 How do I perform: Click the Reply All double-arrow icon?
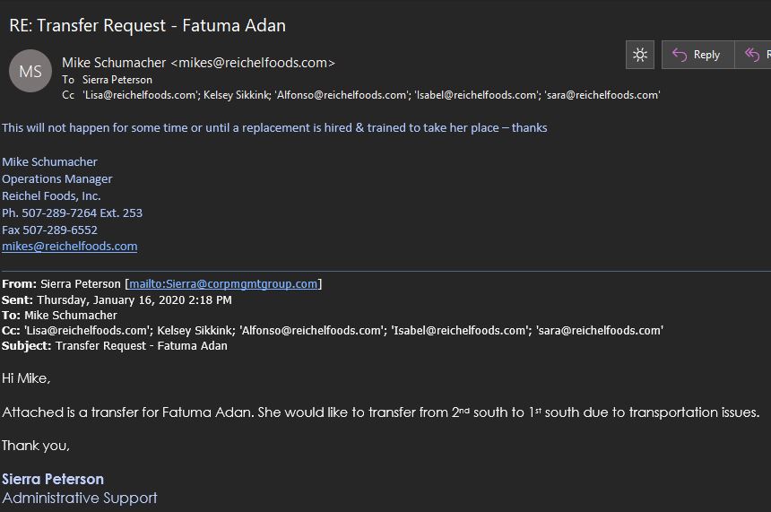[x=753, y=55]
